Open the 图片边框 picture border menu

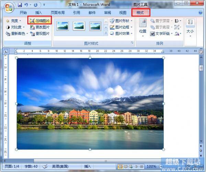(121, 27)
